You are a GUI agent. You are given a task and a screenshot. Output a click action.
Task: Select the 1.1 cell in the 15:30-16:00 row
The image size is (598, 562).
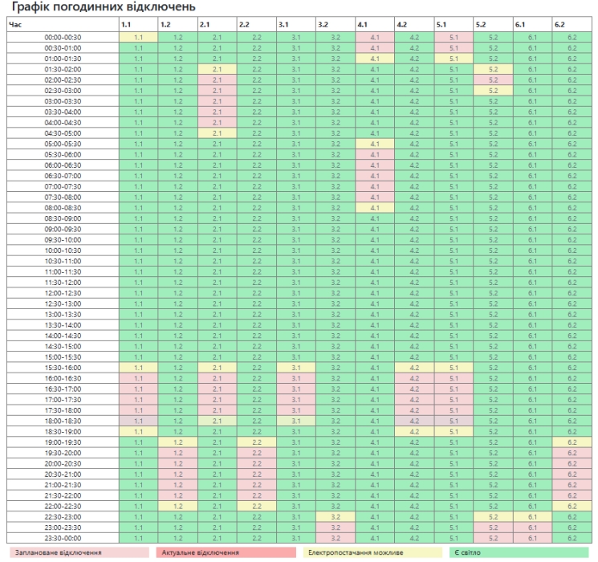(138, 367)
